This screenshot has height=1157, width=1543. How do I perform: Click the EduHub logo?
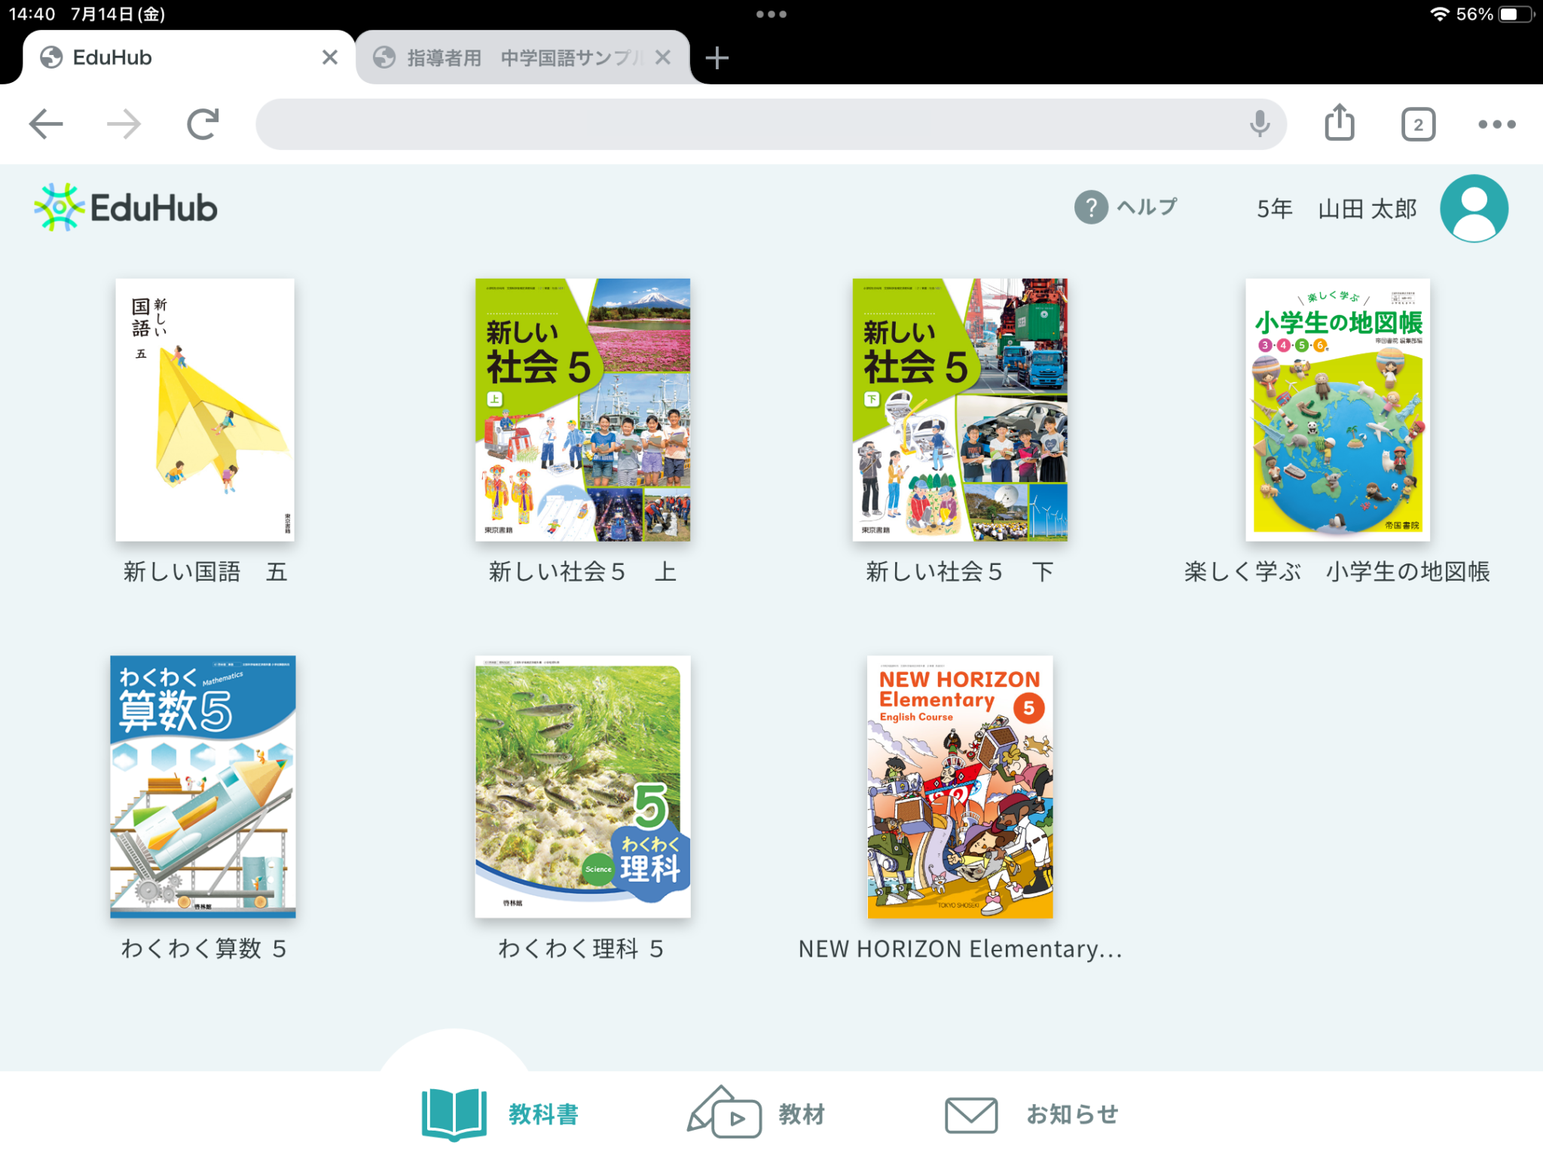tap(124, 207)
